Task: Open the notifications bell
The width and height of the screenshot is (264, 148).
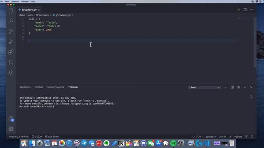Action: coord(252,136)
